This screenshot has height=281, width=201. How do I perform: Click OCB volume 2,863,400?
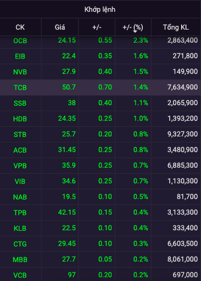point(183,40)
